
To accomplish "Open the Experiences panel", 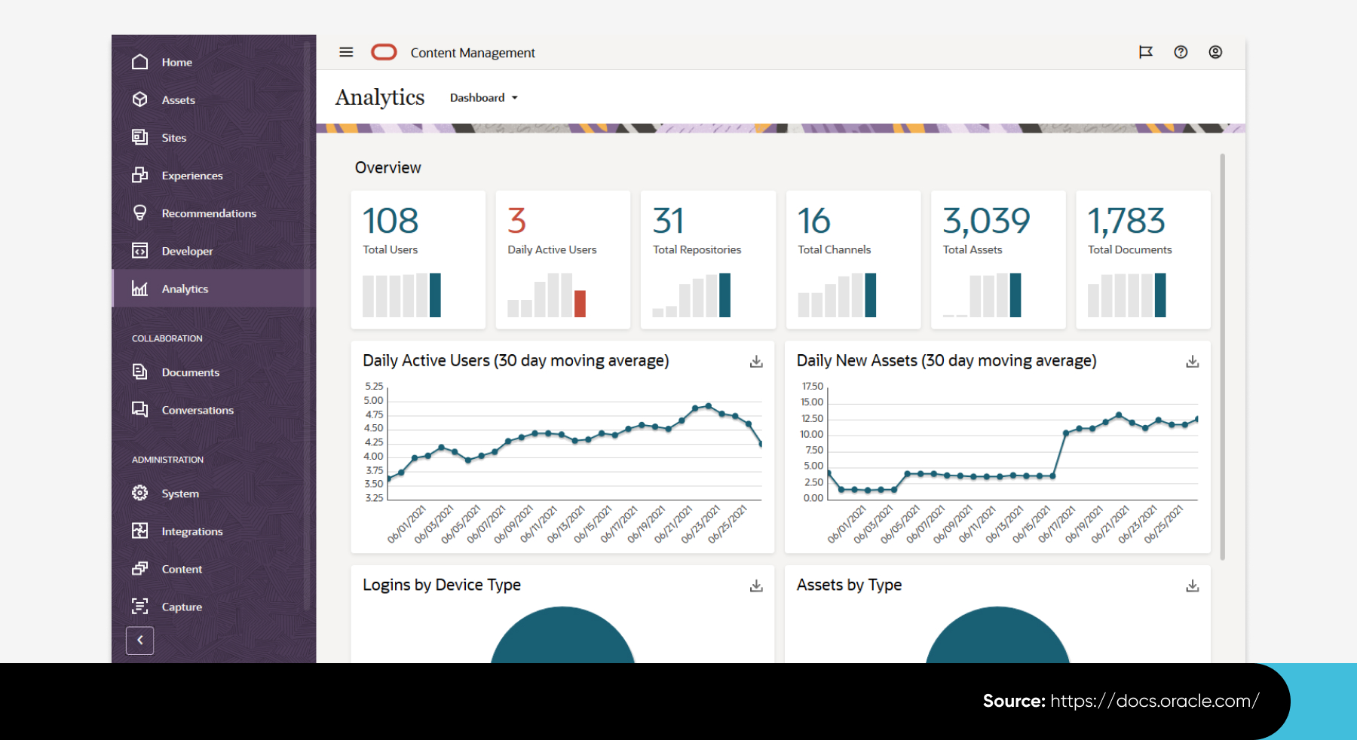I will (x=192, y=175).
